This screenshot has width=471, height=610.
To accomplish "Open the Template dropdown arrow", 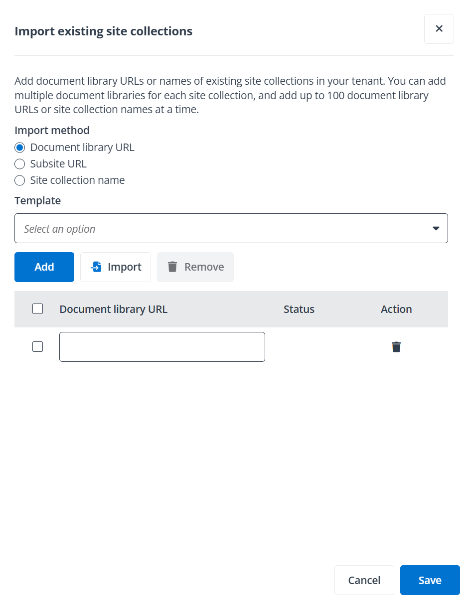I will 436,228.
